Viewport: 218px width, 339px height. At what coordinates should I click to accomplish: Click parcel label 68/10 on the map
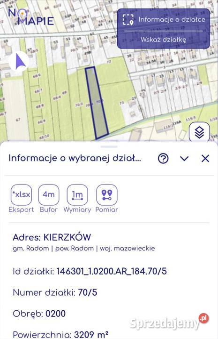point(45,137)
